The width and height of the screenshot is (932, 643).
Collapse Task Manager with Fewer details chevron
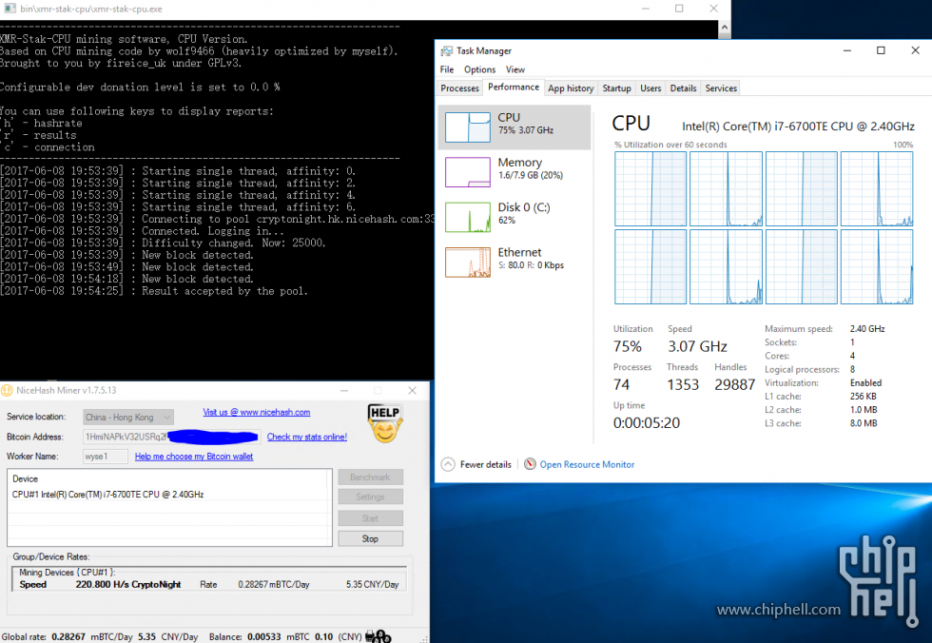coord(448,464)
